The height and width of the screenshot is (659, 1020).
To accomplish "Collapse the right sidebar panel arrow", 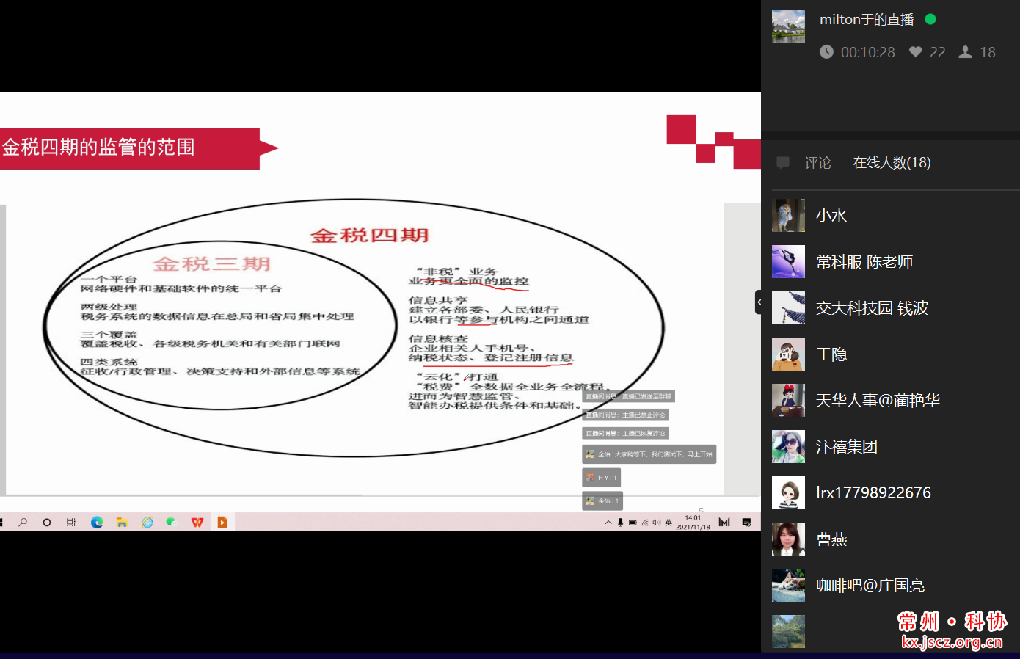I will [x=759, y=302].
